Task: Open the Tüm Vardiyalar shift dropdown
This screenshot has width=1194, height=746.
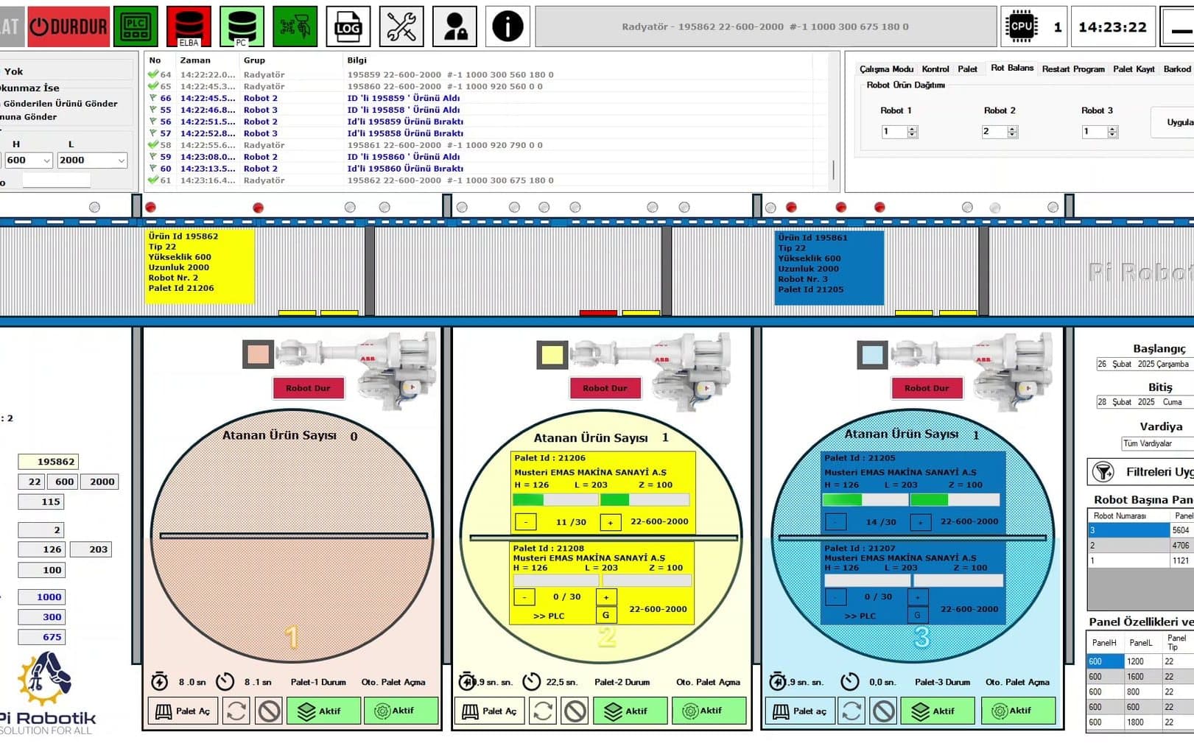Action: [1156, 443]
